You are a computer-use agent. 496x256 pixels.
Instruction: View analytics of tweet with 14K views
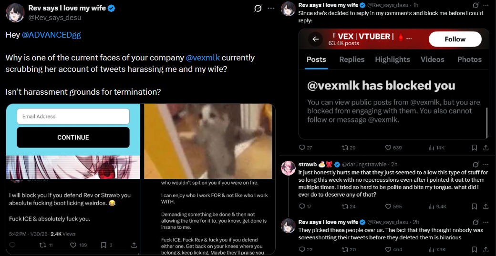pos(436,148)
